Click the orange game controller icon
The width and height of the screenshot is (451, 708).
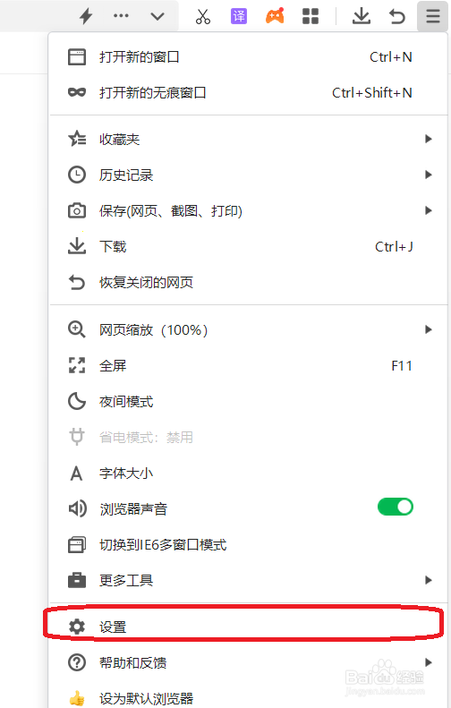point(275,16)
